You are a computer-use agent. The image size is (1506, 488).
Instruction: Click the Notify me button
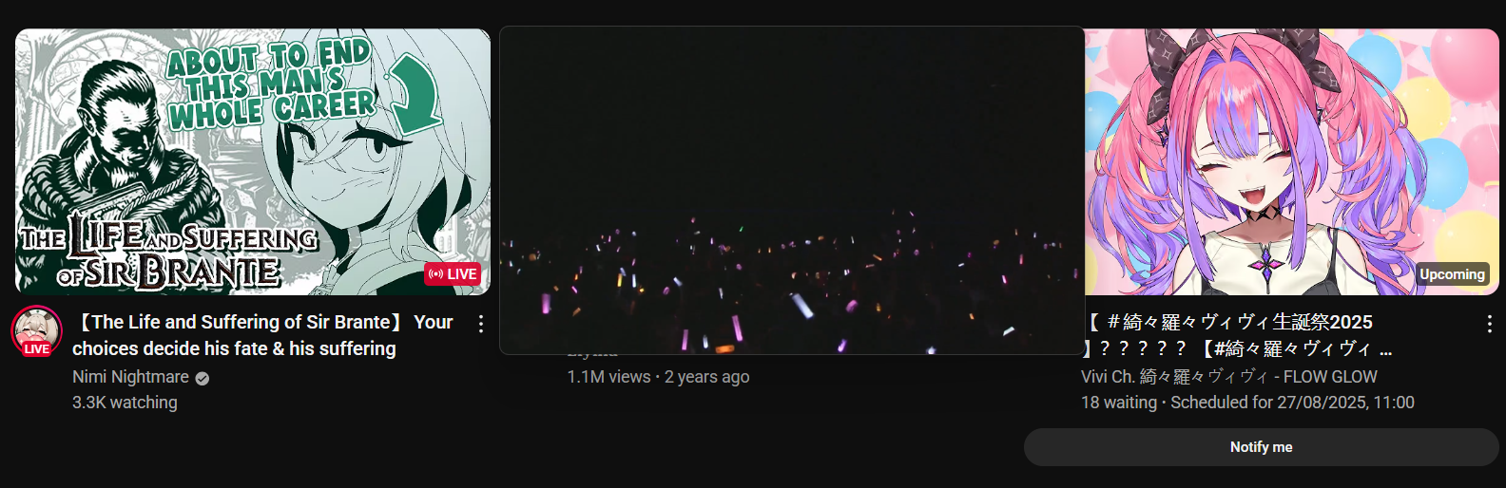click(1261, 447)
